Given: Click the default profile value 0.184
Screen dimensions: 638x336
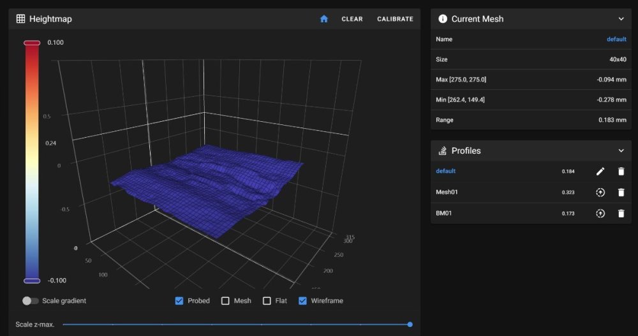Looking at the screenshot, I should 568,172.
